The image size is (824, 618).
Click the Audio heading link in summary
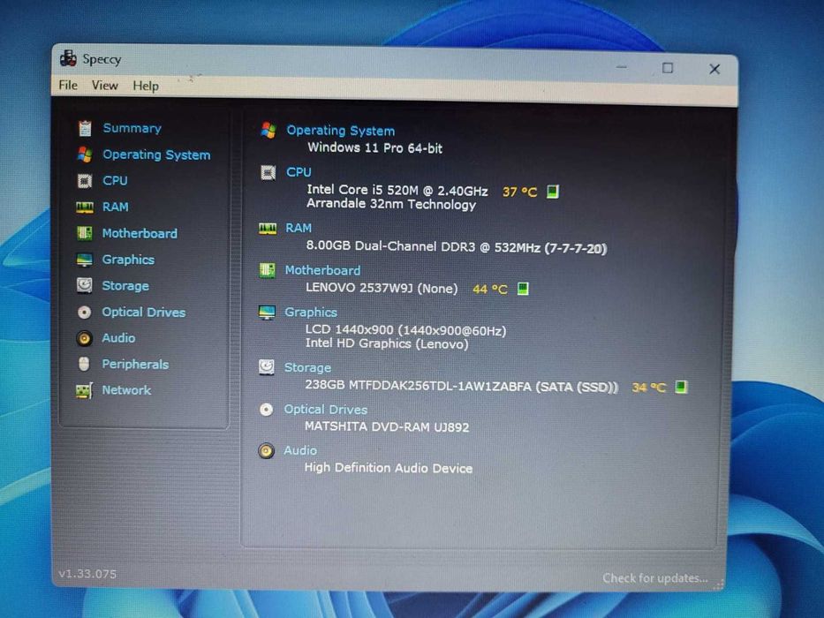coord(300,450)
